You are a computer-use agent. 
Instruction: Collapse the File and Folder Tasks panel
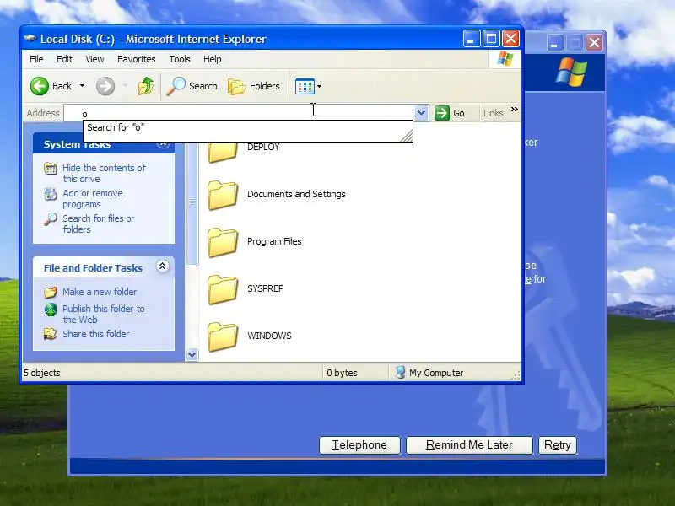(x=162, y=266)
